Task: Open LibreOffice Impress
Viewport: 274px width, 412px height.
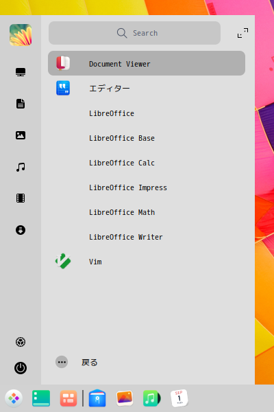Action: pos(147,187)
